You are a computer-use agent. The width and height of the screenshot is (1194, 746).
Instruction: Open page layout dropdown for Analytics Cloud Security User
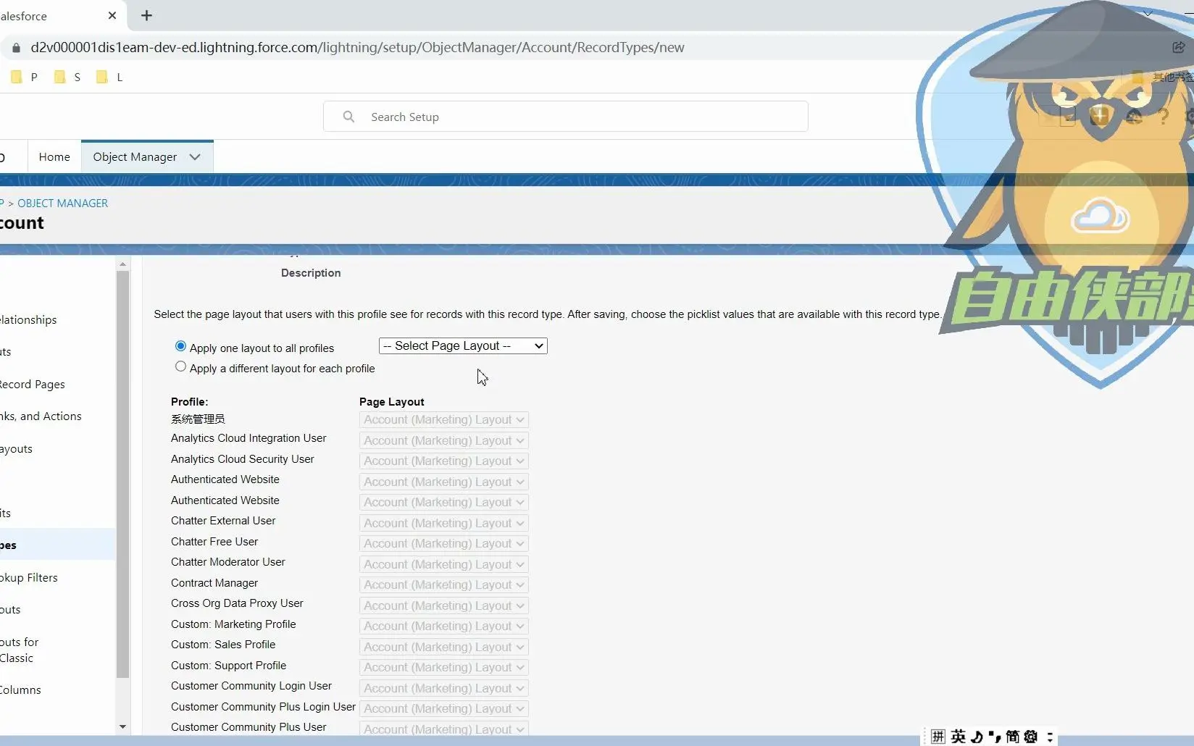pyautogui.click(x=443, y=461)
